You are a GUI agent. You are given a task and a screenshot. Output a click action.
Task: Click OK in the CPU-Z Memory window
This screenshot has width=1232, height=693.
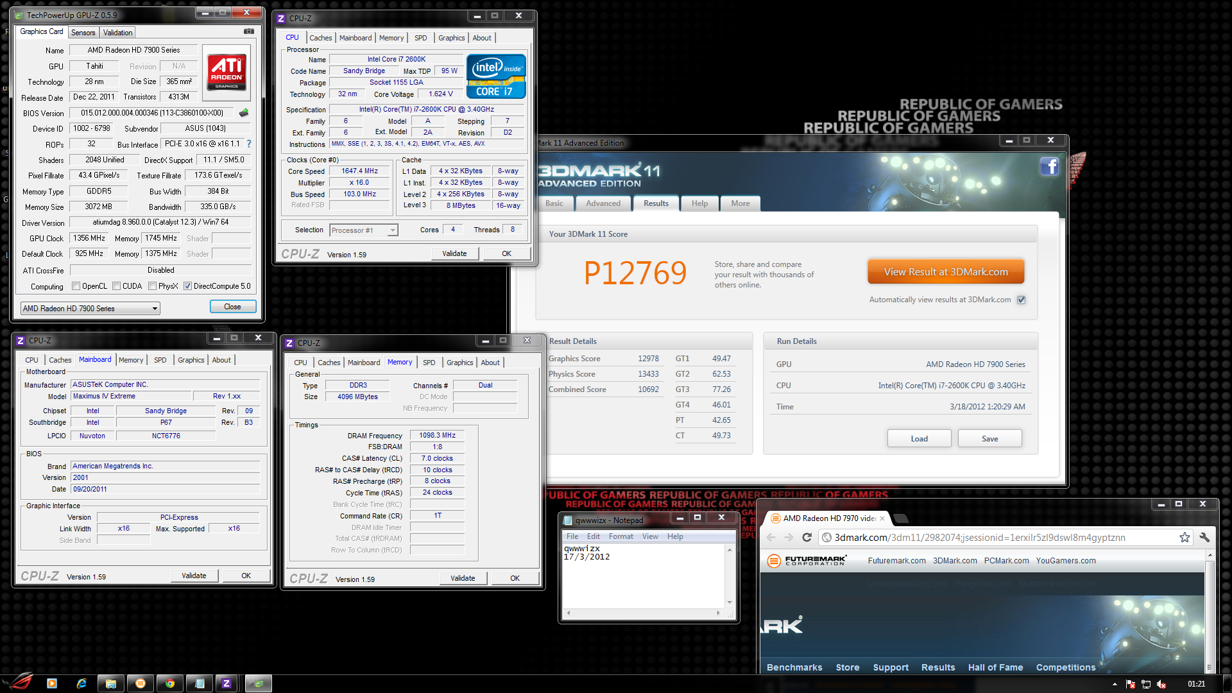[515, 578]
